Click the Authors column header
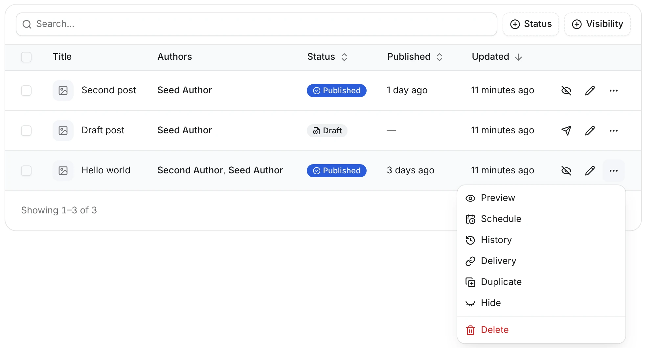 [x=175, y=57]
